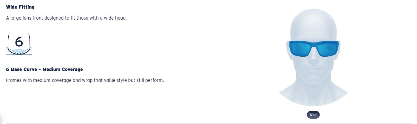Image resolution: width=417 pixels, height=124 pixels.
Task: Click the blue wrap lines beneath the 6
Action: click(19, 51)
